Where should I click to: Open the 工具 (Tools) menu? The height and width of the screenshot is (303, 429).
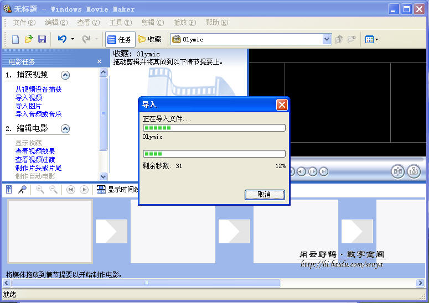(x=120, y=23)
